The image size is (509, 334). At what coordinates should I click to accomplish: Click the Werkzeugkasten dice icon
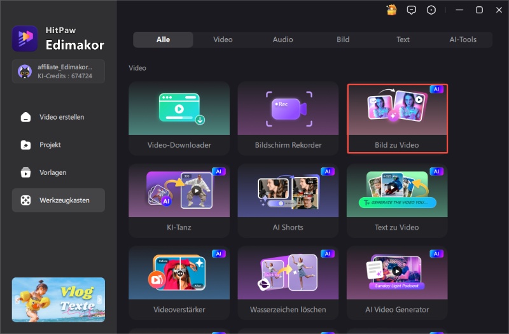(25, 200)
